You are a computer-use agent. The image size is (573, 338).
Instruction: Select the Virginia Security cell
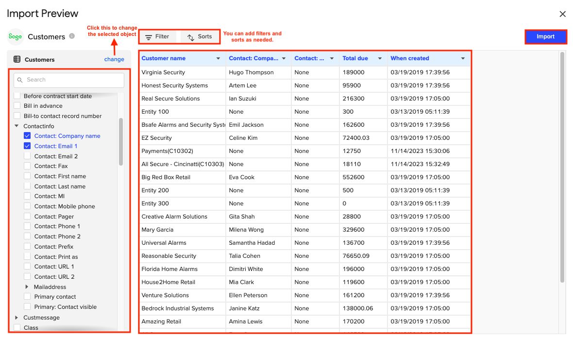[183, 72]
